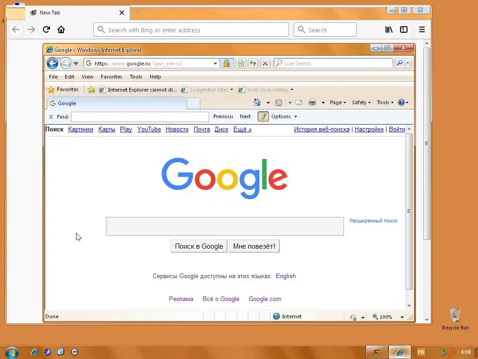Open the IE File menu
Image resolution: width=478 pixels, height=359 pixels.
(53, 77)
